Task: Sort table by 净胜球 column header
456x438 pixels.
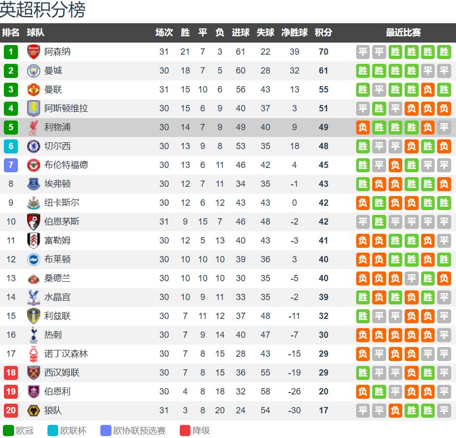Action: click(294, 33)
